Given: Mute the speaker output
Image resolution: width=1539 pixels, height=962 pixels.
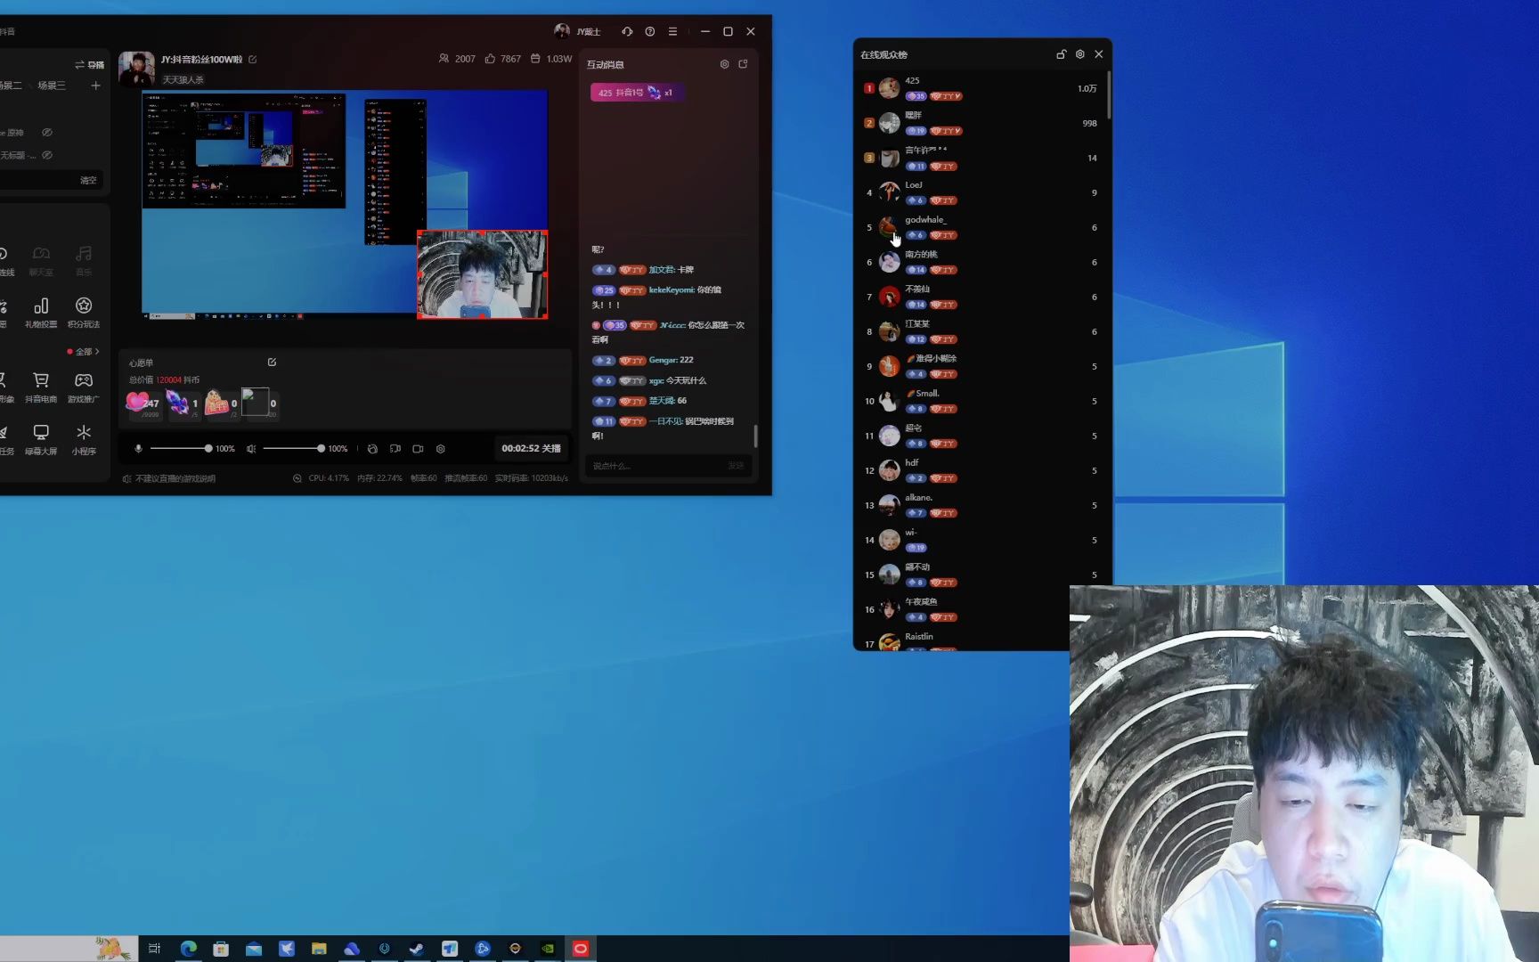Looking at the screenshot, I should (251, 449).
